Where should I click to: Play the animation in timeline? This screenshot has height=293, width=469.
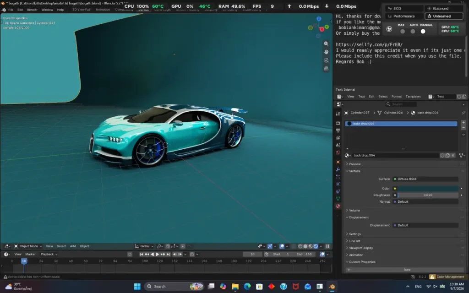tap(158, 255)
